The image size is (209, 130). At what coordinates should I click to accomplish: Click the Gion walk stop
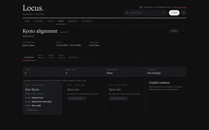(x=36, y=105)
